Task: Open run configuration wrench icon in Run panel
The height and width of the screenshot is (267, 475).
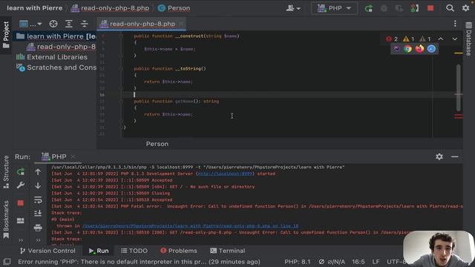Action: tap(21, 185)
